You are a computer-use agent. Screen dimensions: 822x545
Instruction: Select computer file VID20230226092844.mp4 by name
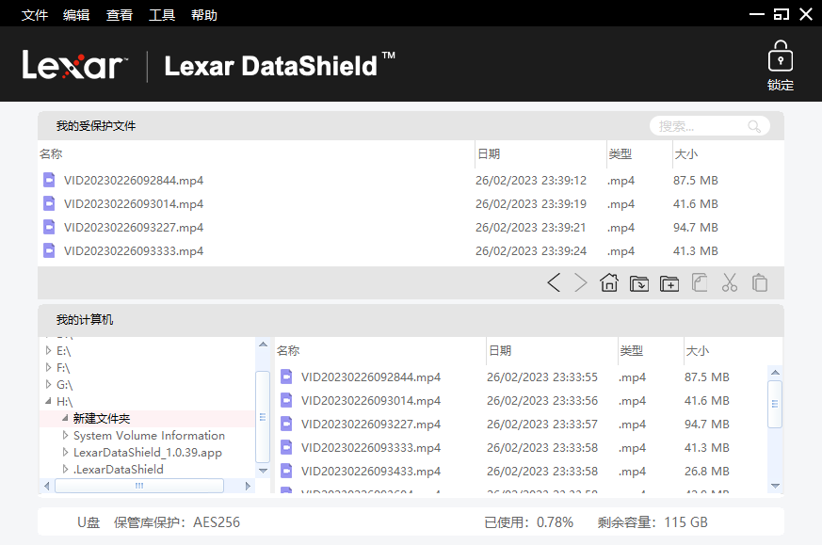coord(371,377)
